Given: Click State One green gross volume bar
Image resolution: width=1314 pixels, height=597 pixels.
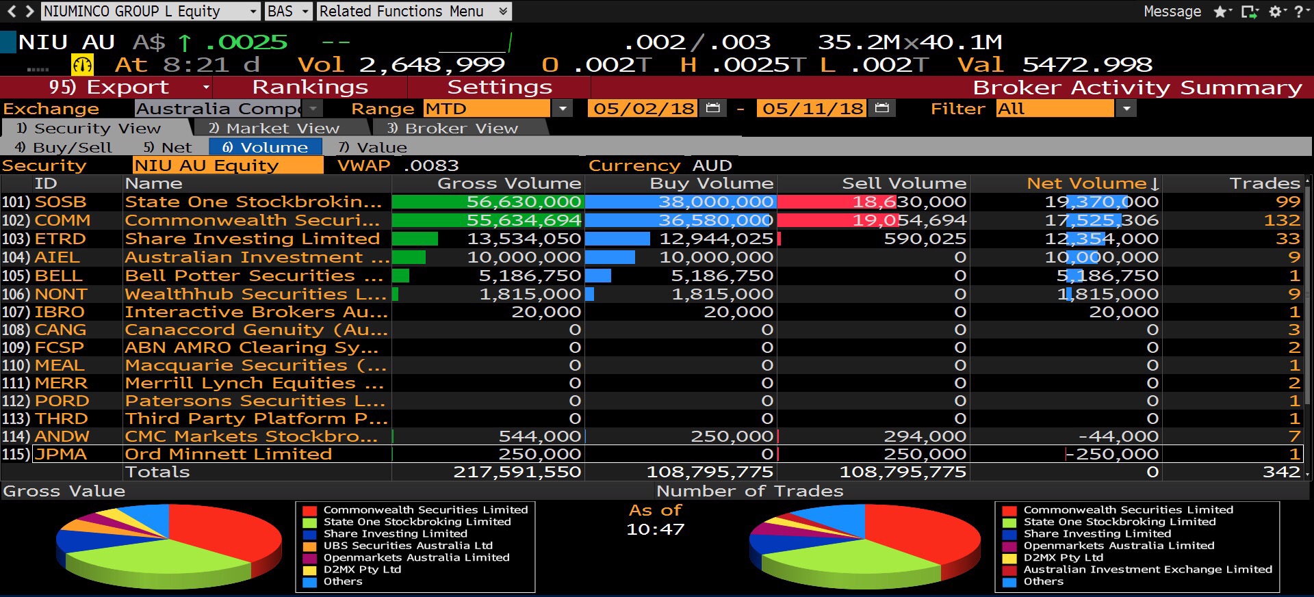Looking at the screenshot, I should point(487,202).
